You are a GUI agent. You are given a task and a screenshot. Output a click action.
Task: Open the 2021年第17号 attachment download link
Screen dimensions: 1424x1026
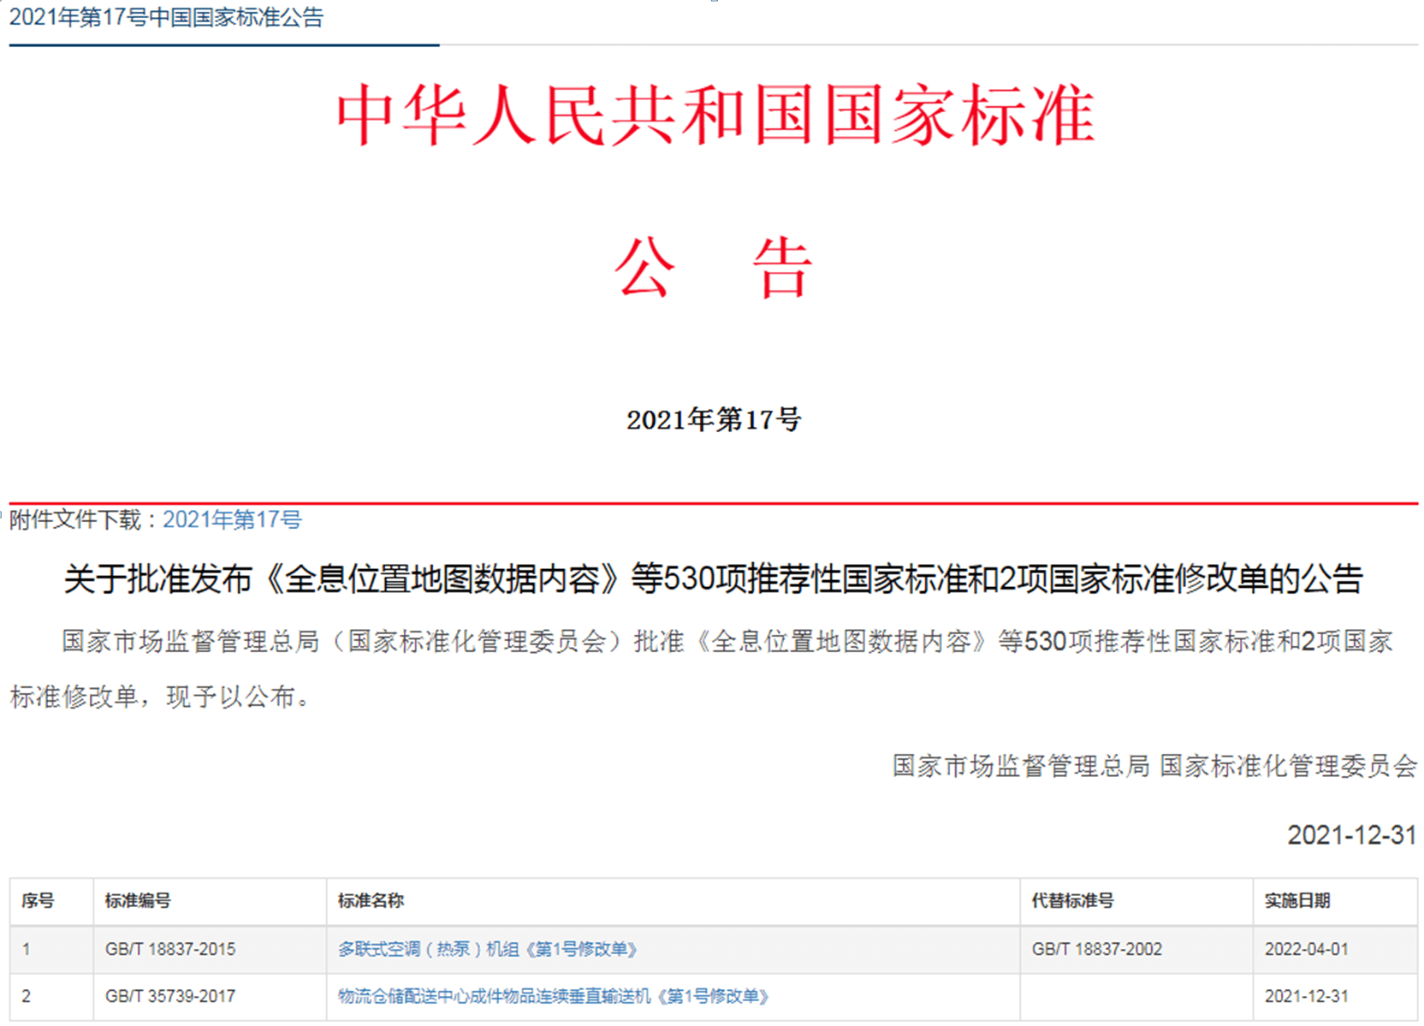tap(232, 519)
